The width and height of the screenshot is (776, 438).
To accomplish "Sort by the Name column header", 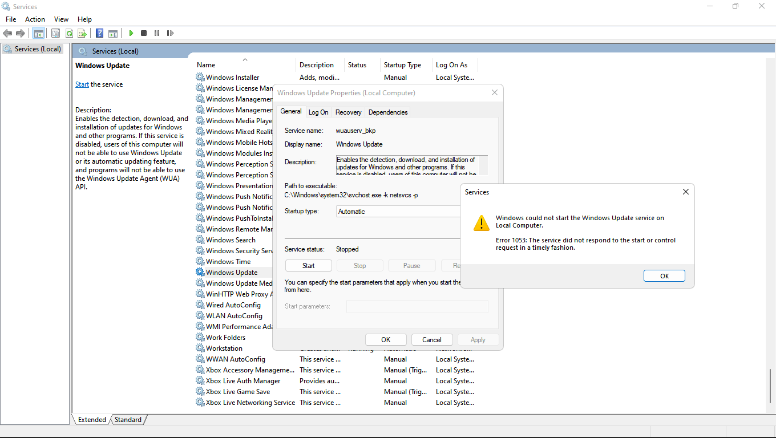I will pyautogui.click(x=245, y=64).
